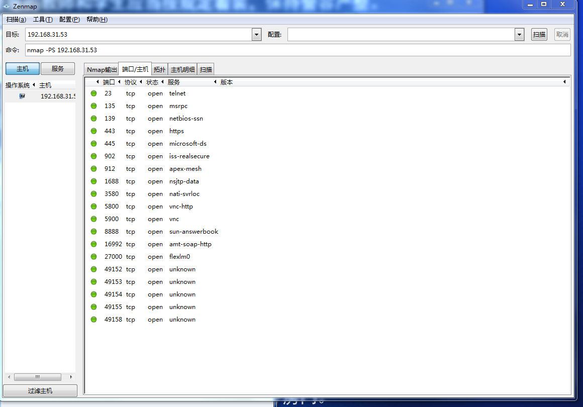
Task: Click the nsjtp-data service text
Action: coord(184,181)
